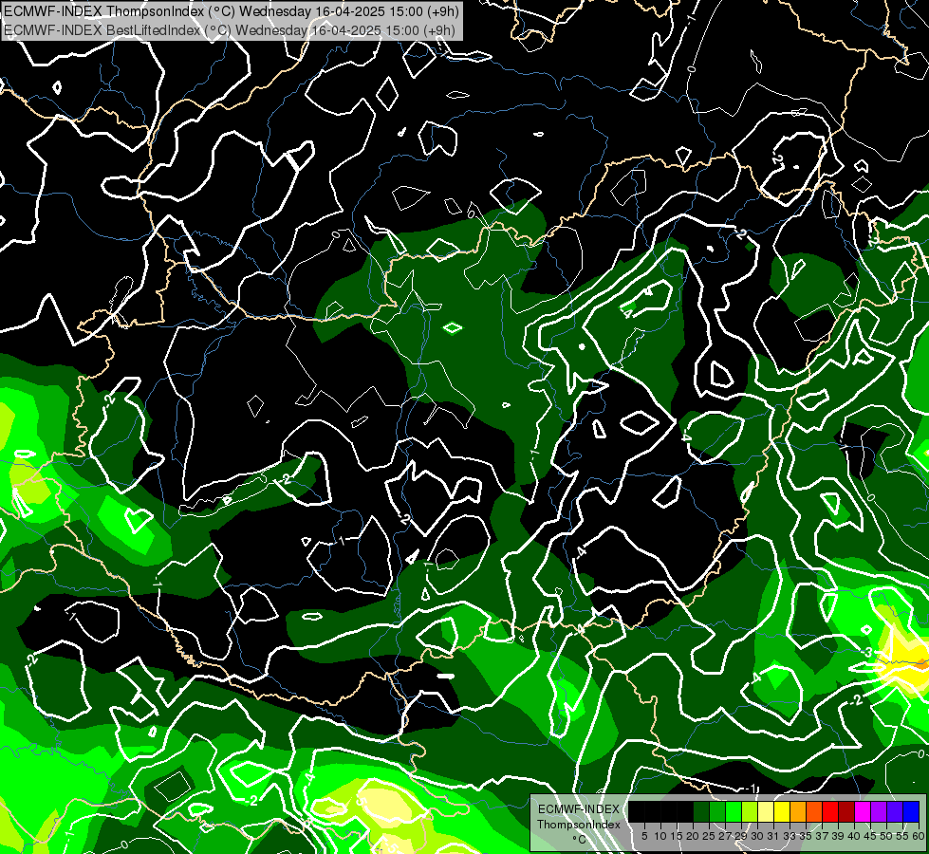Click the °C unit label in the legend
929x854 pixels.
coord(579,840)
